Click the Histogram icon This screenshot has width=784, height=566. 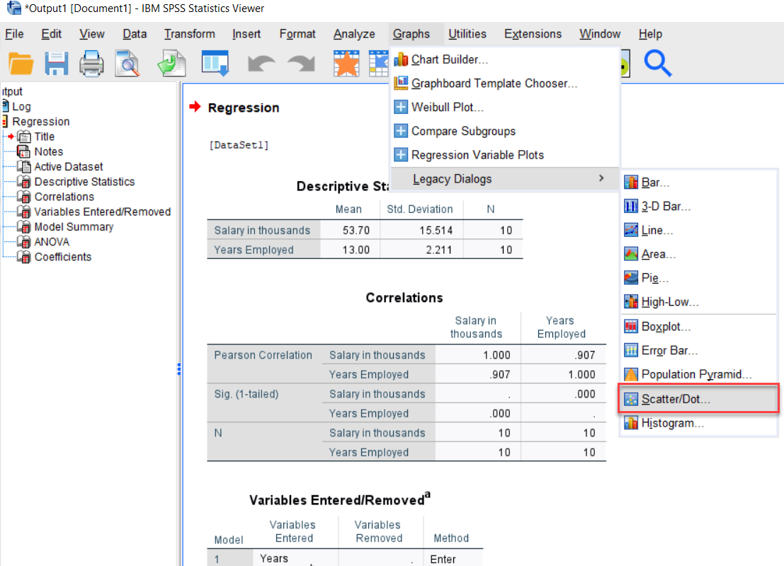631,423
